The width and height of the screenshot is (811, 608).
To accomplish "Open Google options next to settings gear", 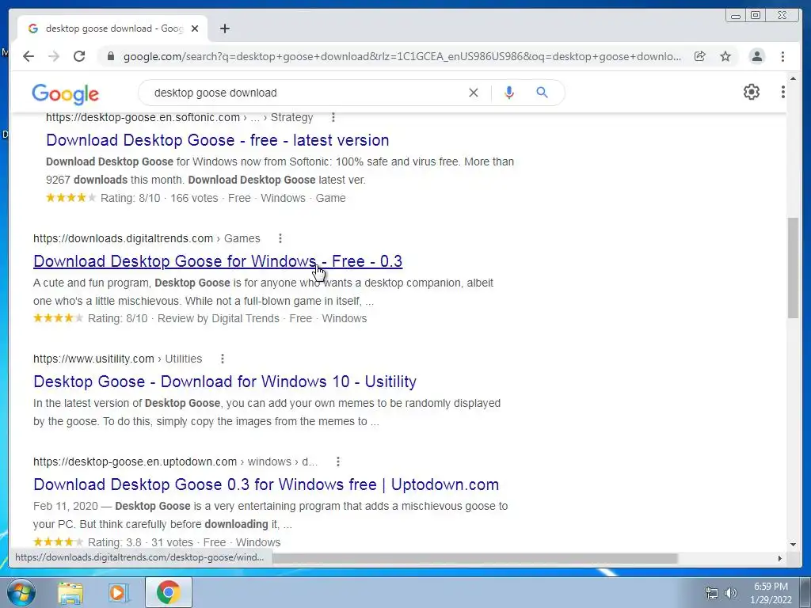I will (783, 92).
